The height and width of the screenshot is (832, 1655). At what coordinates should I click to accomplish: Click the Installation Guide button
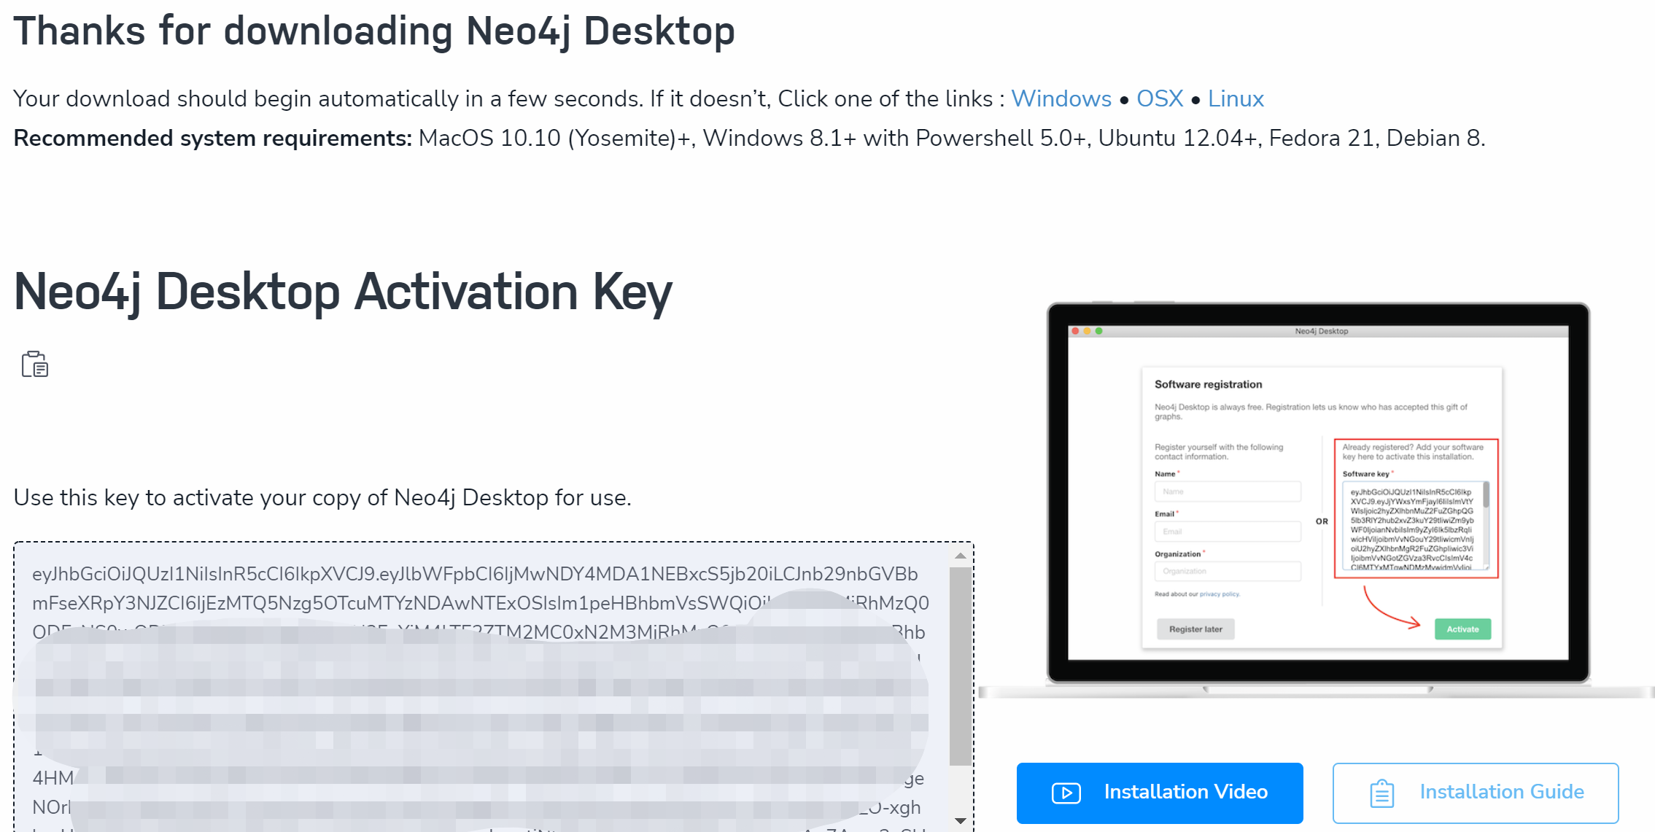1476,792
